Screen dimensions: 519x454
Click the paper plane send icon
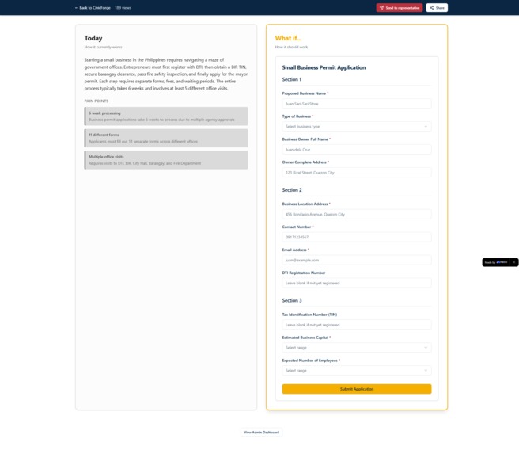(x=381, y=8)
